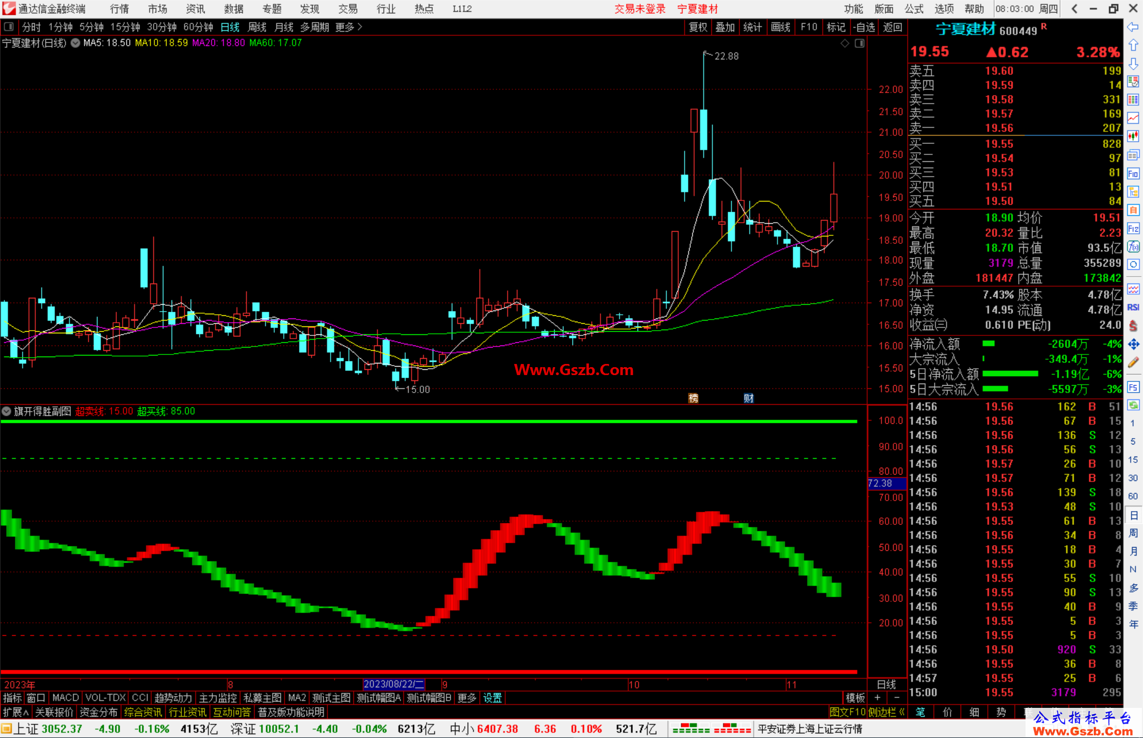Select the pencil drawing tool icon

coord(1133,363)
